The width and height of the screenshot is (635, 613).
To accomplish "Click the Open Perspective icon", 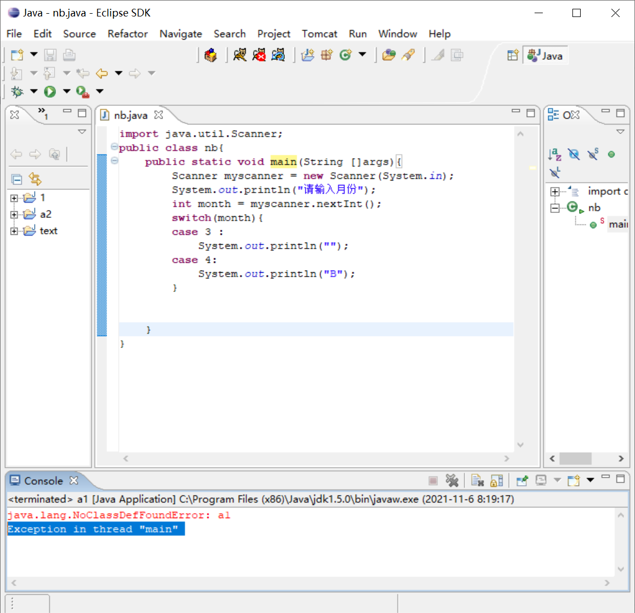I will (x=513, y=55).
